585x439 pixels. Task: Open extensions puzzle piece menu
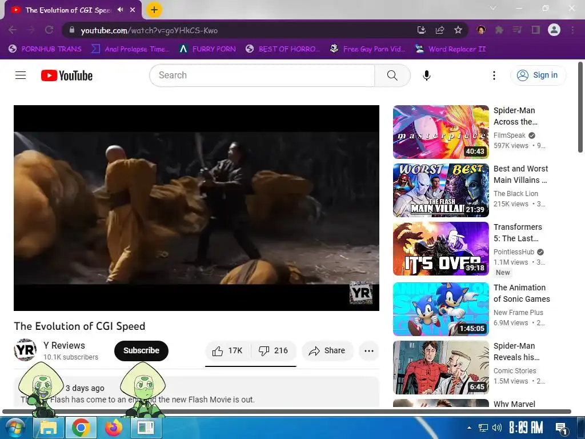(499, 30)
